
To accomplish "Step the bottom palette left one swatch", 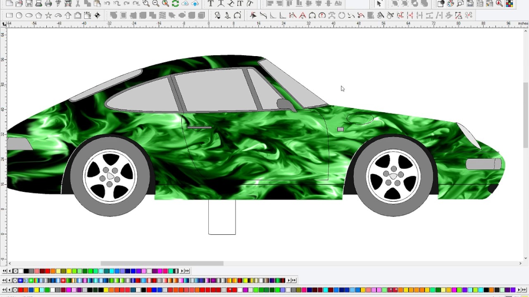I will coord(10,290).
